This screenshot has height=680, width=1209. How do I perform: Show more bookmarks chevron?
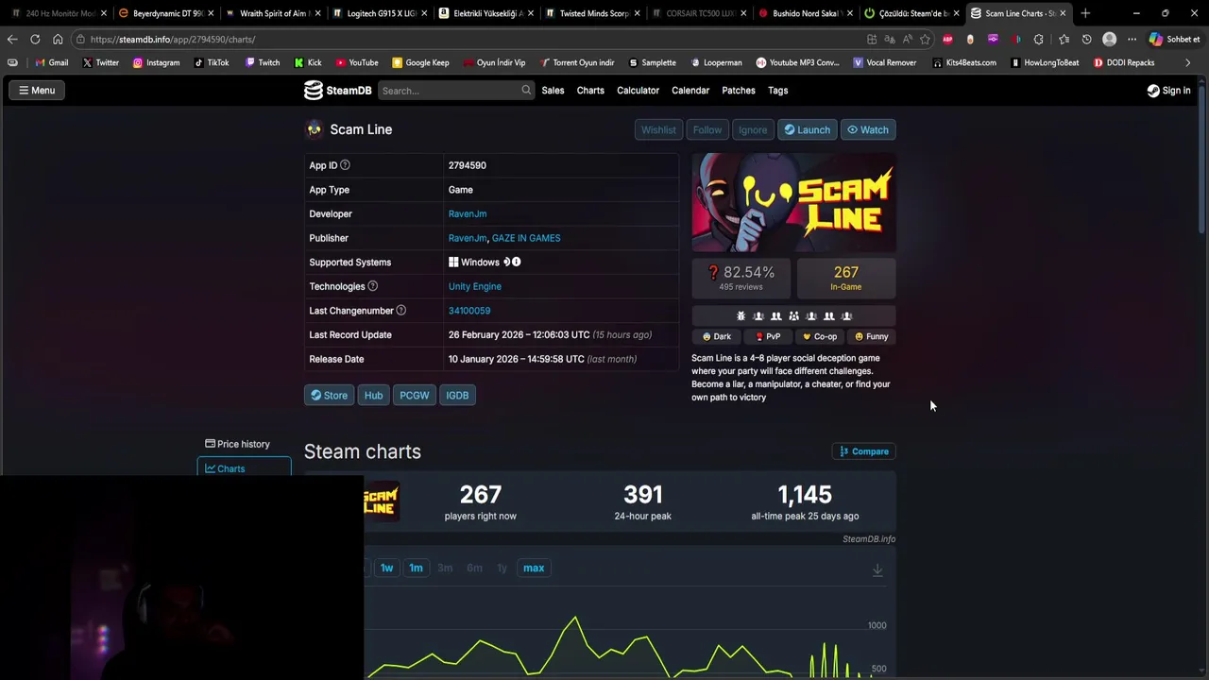1188,62
